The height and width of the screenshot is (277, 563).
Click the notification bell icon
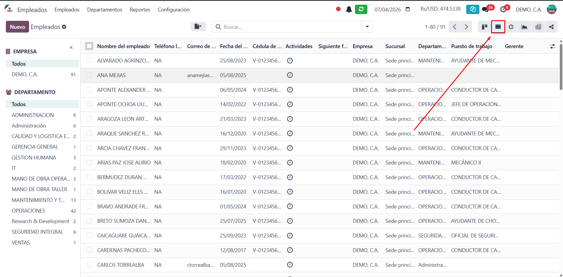click(x=349, y=9)
